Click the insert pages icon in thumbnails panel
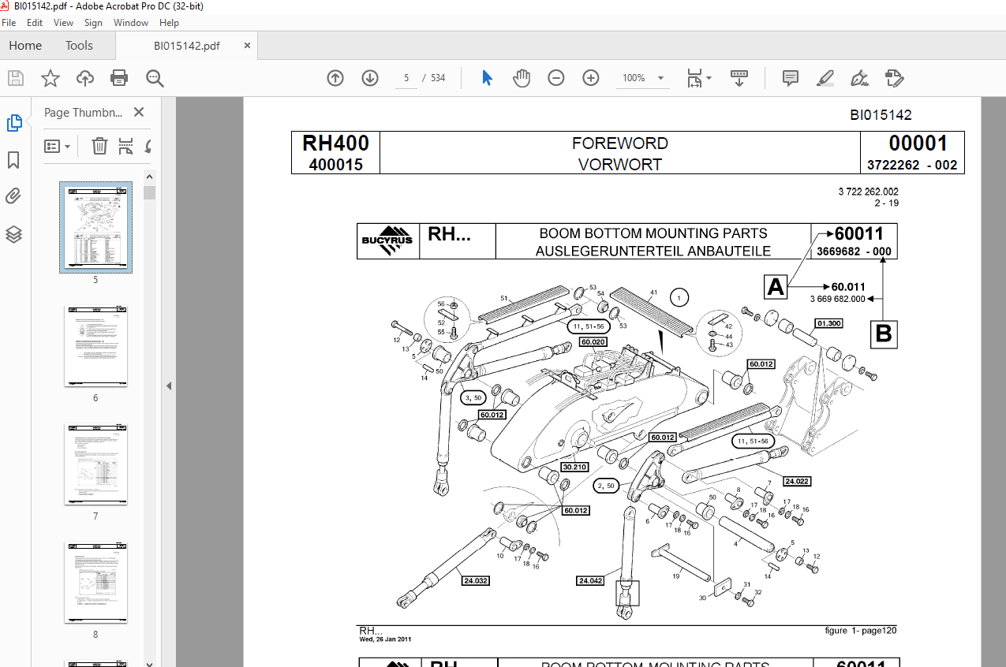The width and height of the screenshot is (1006, 667). click(125, 146)
